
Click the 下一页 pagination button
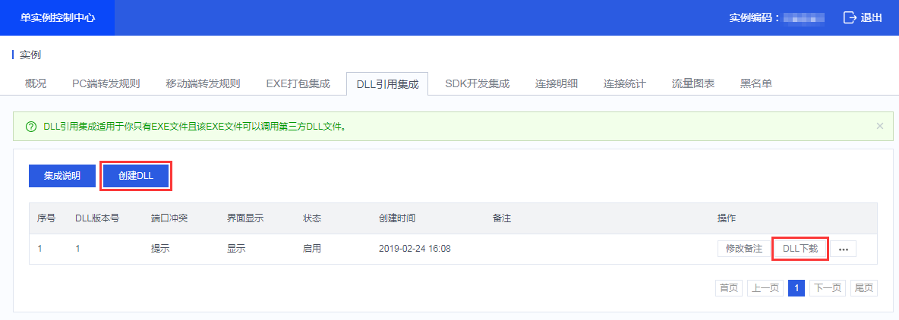click(x=828, y=288)
